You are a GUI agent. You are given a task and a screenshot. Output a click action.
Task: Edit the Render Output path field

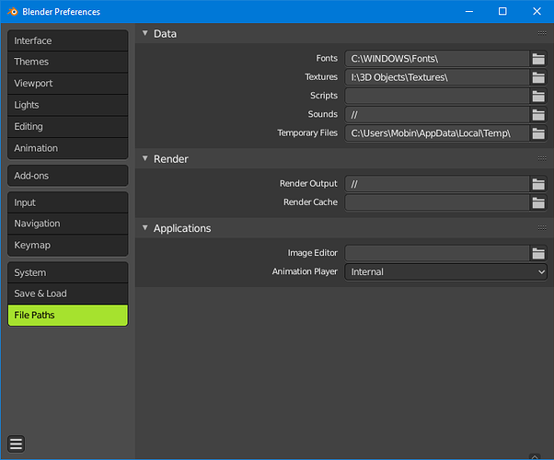(x=437, y=184)
